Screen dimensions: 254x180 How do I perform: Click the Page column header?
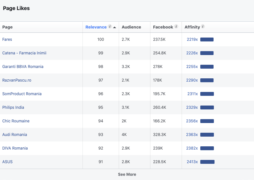[x=7, y=27]
